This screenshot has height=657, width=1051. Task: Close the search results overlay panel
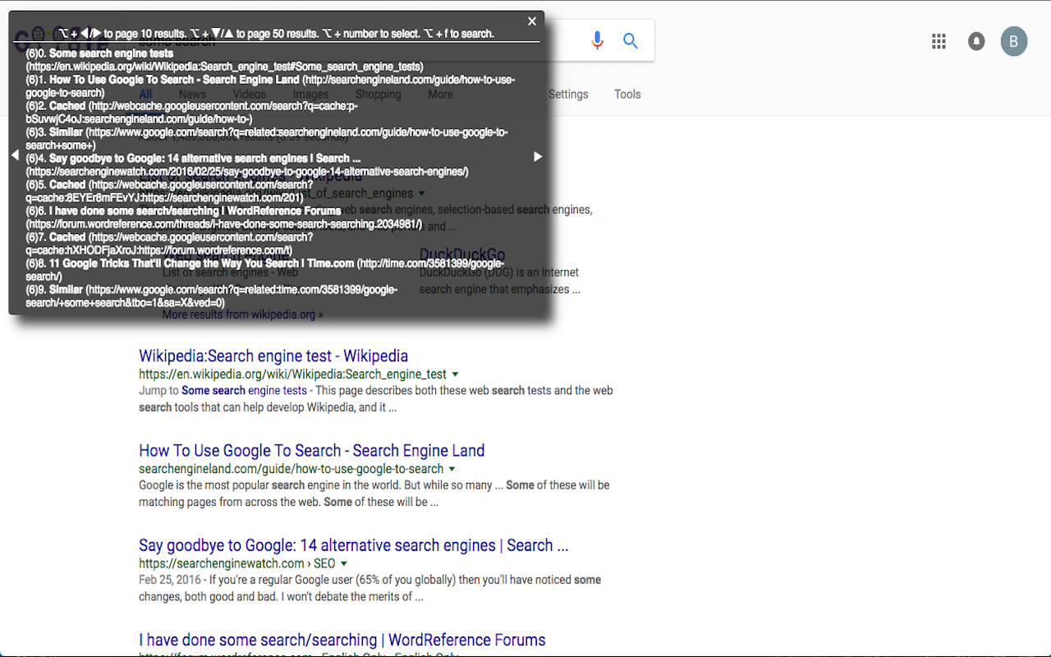click(x=532, y=21)
